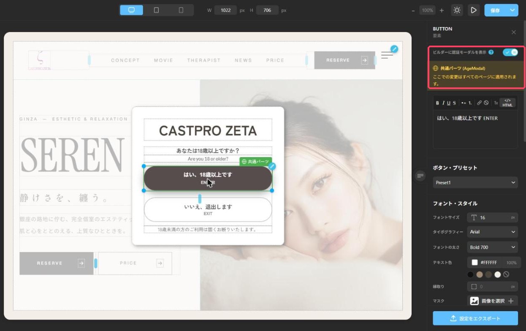This screenshot has height=331, width=526.
Task: Open the Arial typography dropdown
Action: [x=492, y=232]
